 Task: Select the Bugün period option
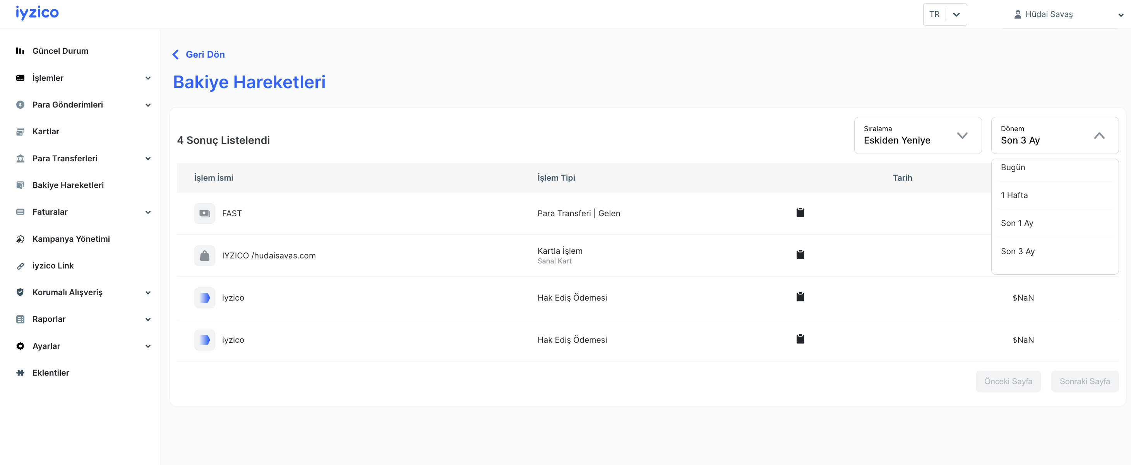1013,168
